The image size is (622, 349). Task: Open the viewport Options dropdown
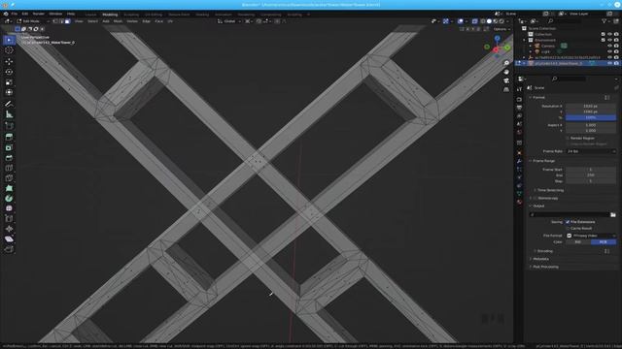click(x=501, y=29)
